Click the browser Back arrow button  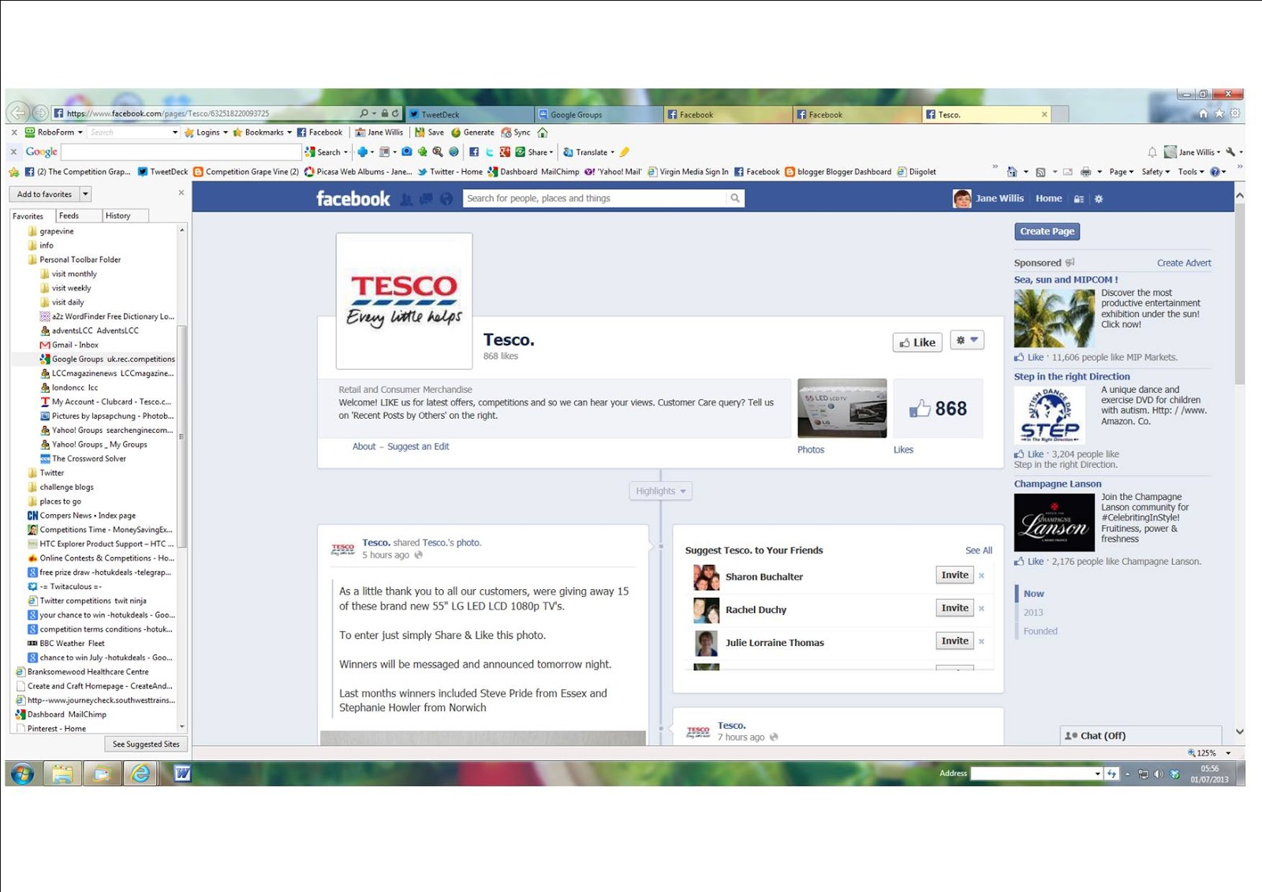tap(19, 113)
